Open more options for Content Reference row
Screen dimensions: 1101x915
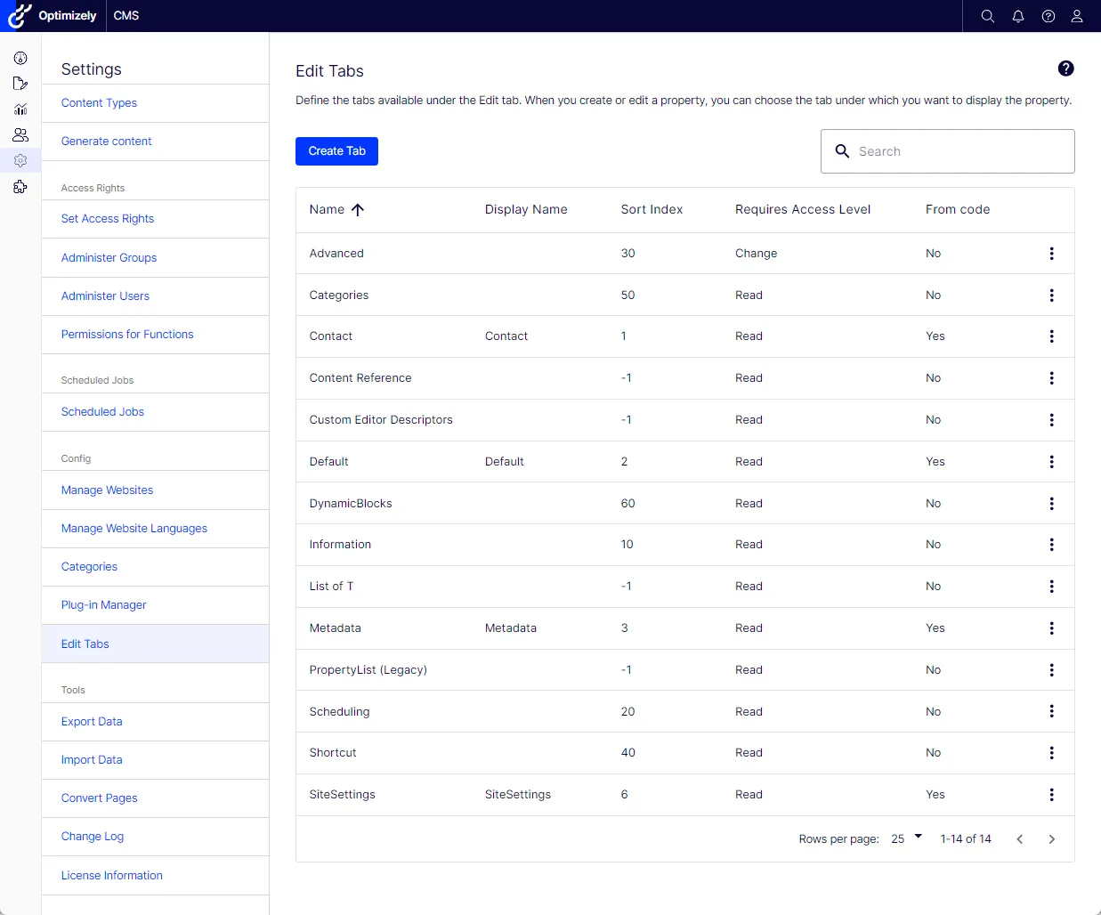[x=1052, y=378]
